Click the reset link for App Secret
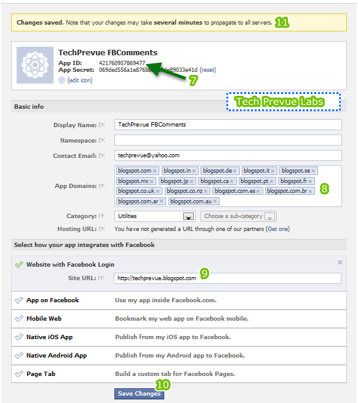 [208, 70]
